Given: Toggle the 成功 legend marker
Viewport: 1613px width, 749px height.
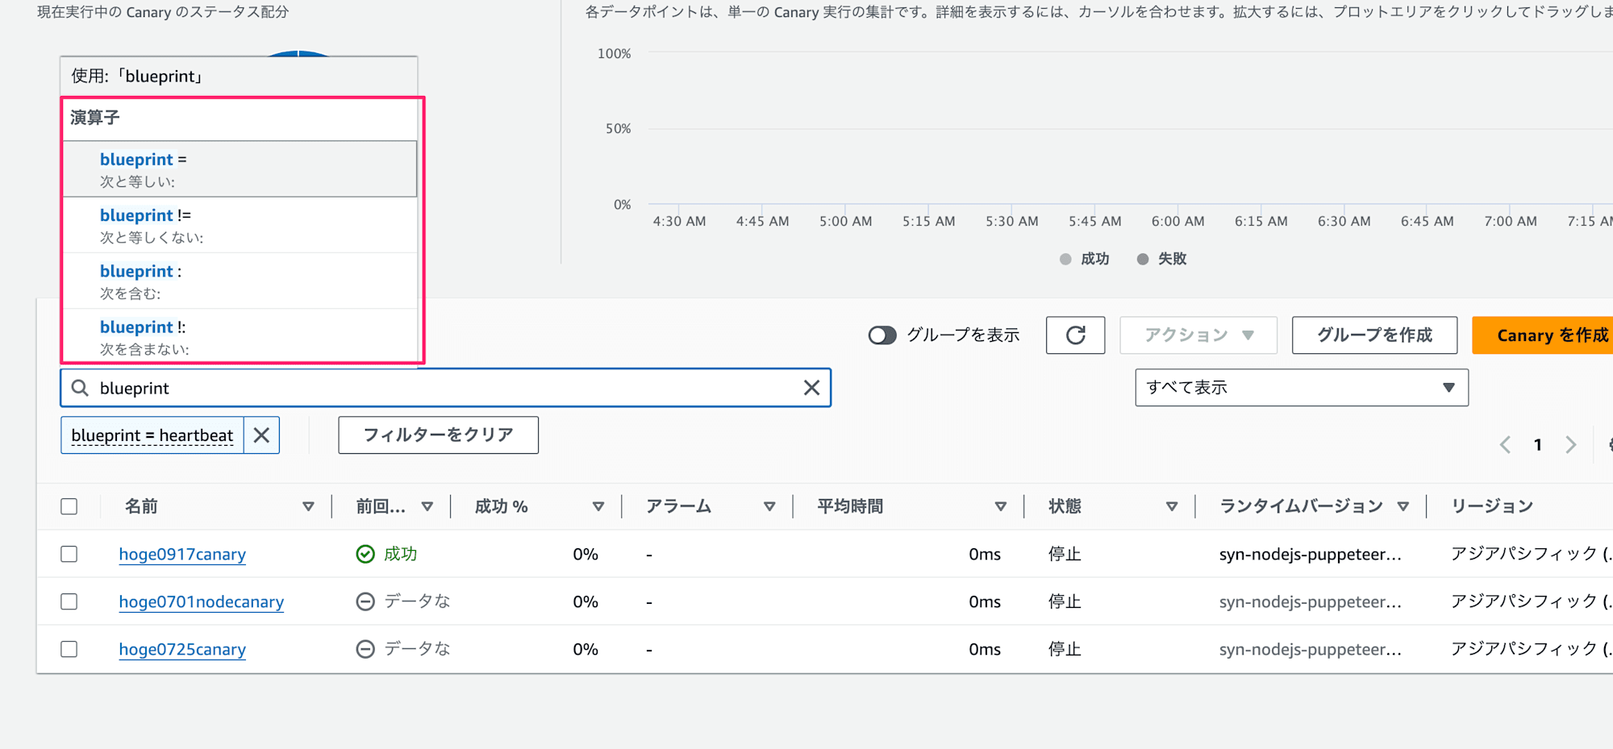Looking at the screenshot, I should click(1065, 259).
